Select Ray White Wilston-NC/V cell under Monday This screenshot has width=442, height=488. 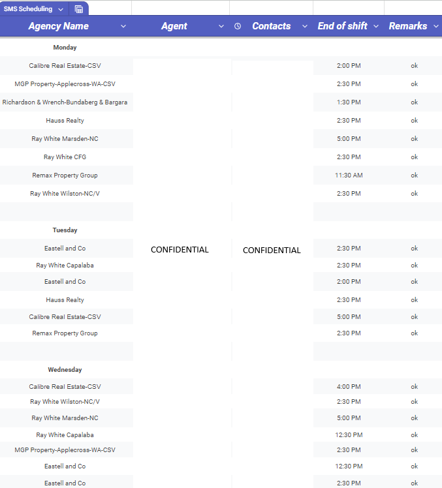pos(65,194)
